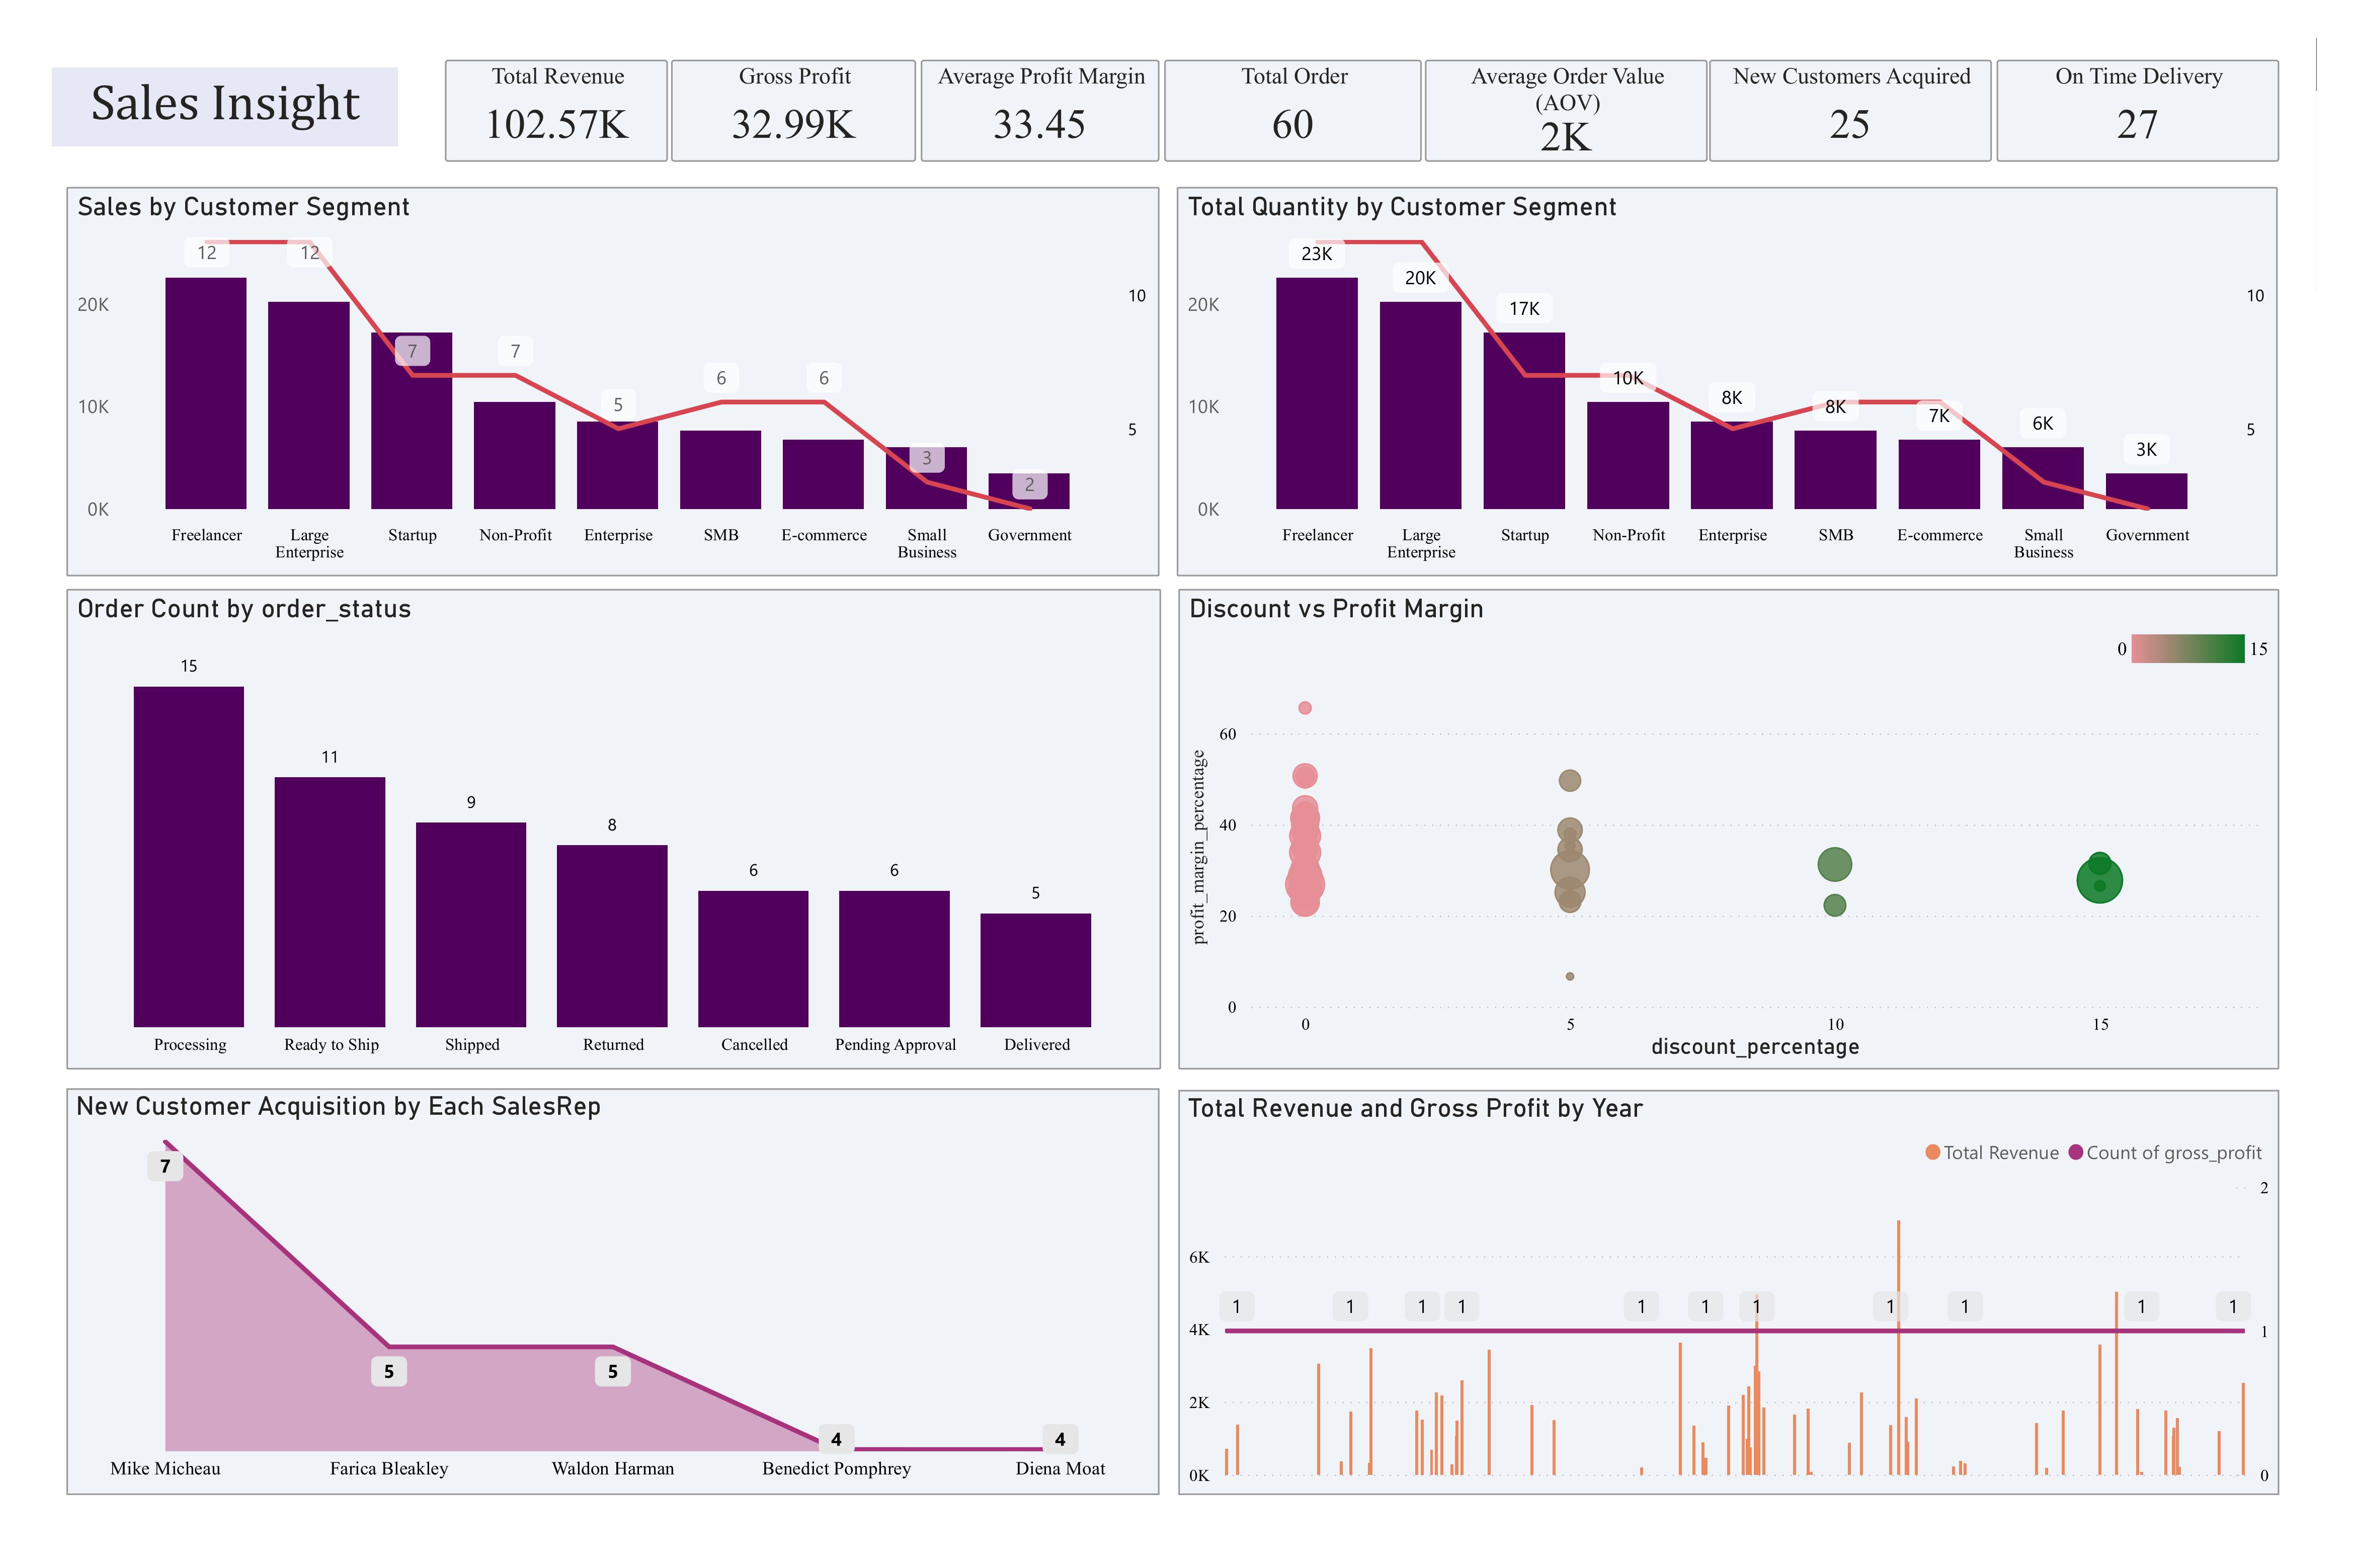The width and height of the screenshot is (2354, 1568).
Task: Click the 7K E-commerce quantity bar
Action: 1939,474
